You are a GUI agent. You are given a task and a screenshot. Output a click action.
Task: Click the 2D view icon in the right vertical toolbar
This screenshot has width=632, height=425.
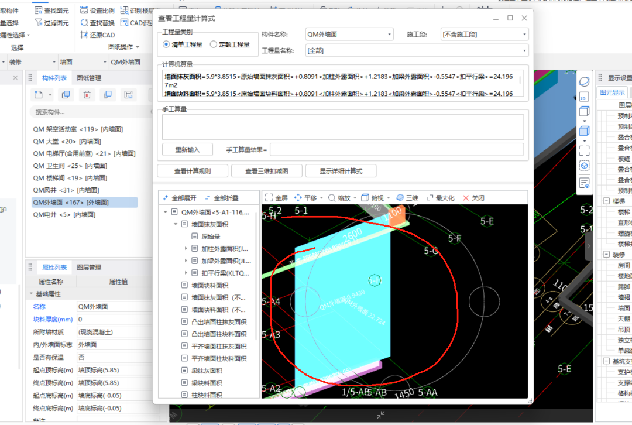coord(584,97)
